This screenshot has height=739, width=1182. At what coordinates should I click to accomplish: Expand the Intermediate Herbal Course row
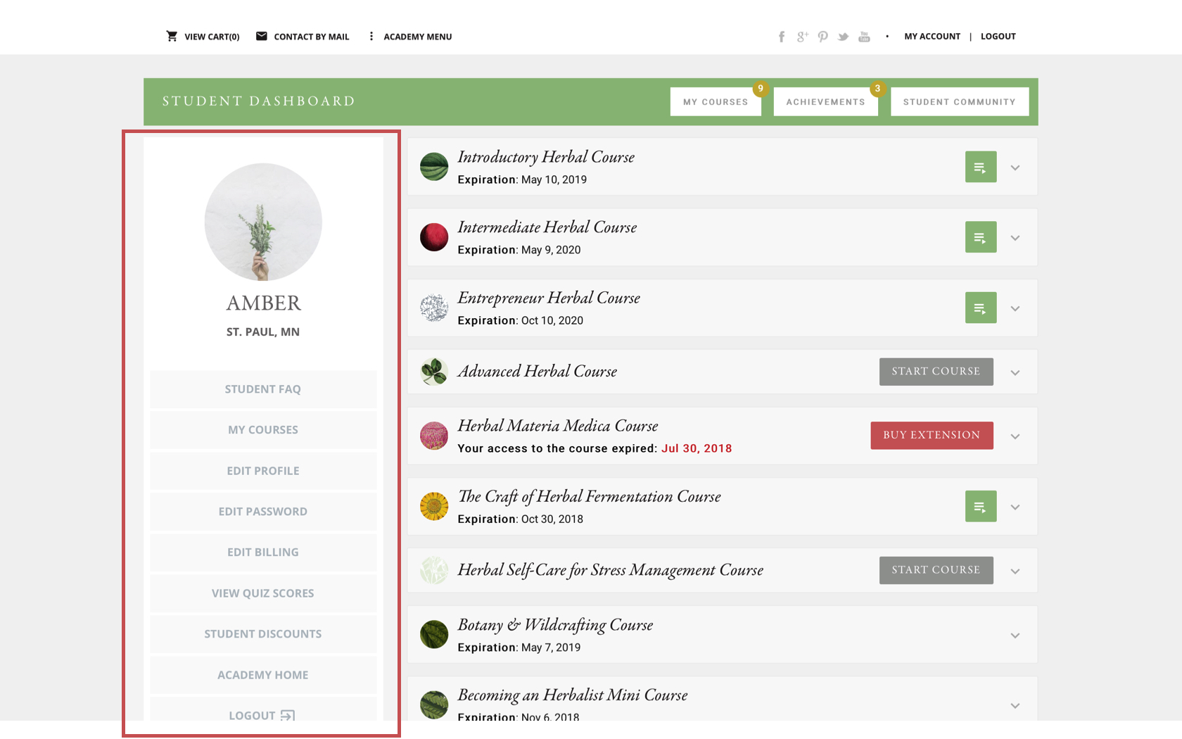point(1015,238)
